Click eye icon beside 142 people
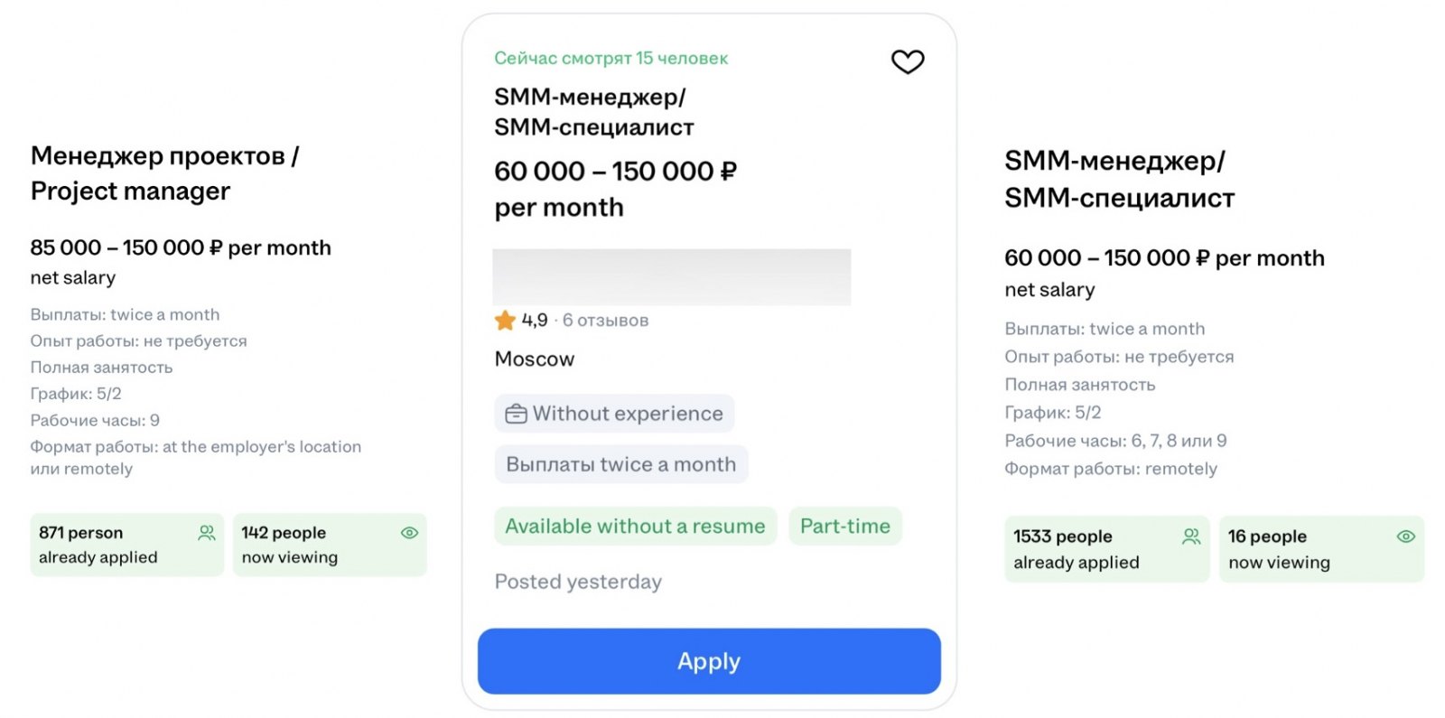The image size is (1445, 718). point(409,533)
